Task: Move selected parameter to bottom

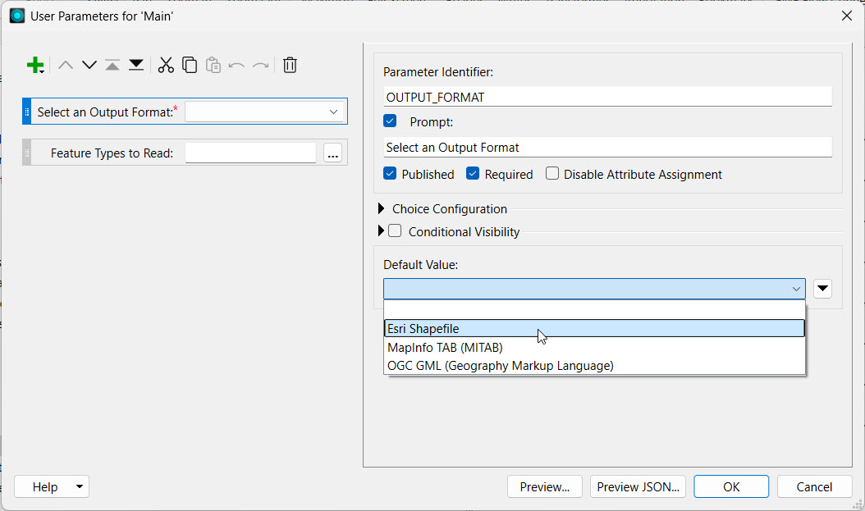Action: coord(136,66)
